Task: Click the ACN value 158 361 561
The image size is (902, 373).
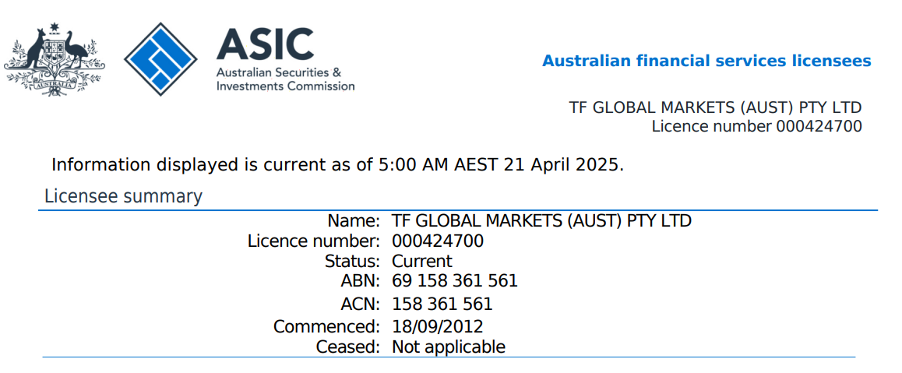Action: pyautogui.click(x=442, y=303)
